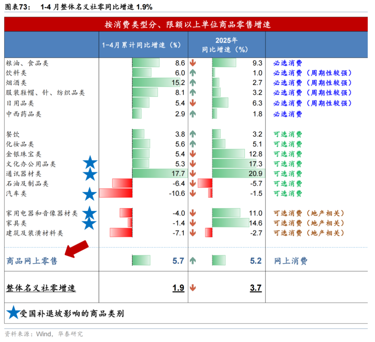Click the row label 粮油、食品类

27,63
